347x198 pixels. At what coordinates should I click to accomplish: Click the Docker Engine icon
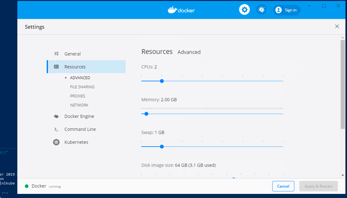pyautogui.click(x=56, y=116)
